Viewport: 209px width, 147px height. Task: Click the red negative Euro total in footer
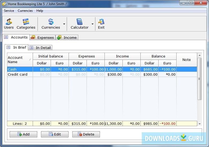click(167, 123)
